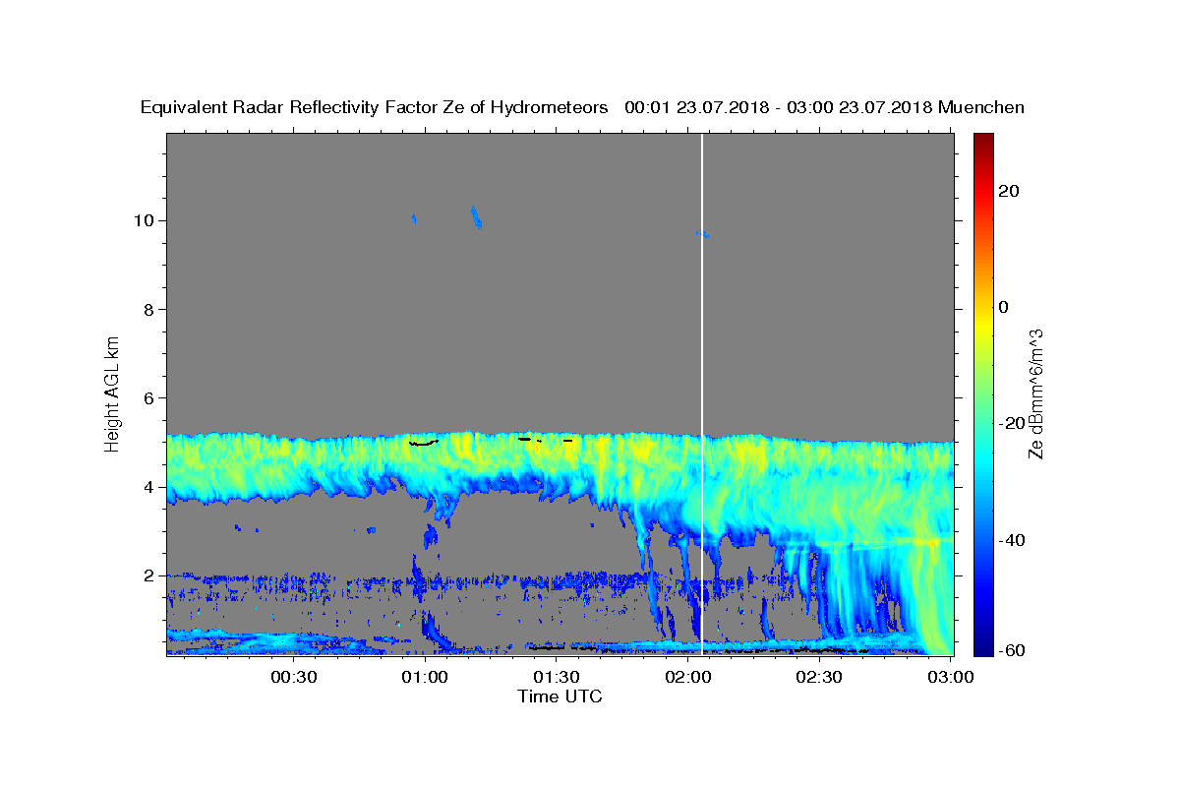Click the white vertical data gap line after 02:00
The image size is (1180, 787).
(x=702, y=393)
